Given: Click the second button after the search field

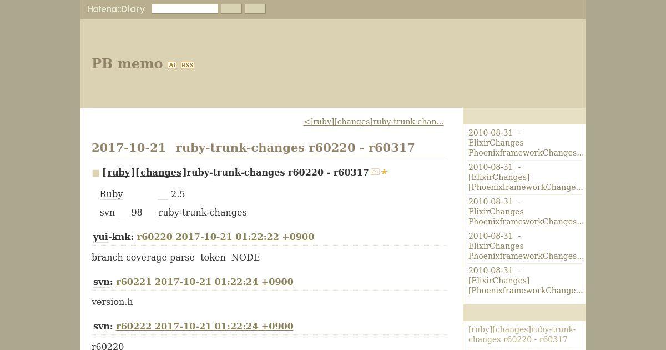Looking at the screenshot, I should click(x=255, y=9).
